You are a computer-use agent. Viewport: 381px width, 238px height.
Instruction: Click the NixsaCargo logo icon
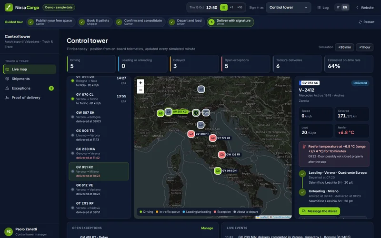(x=9, y=7)
